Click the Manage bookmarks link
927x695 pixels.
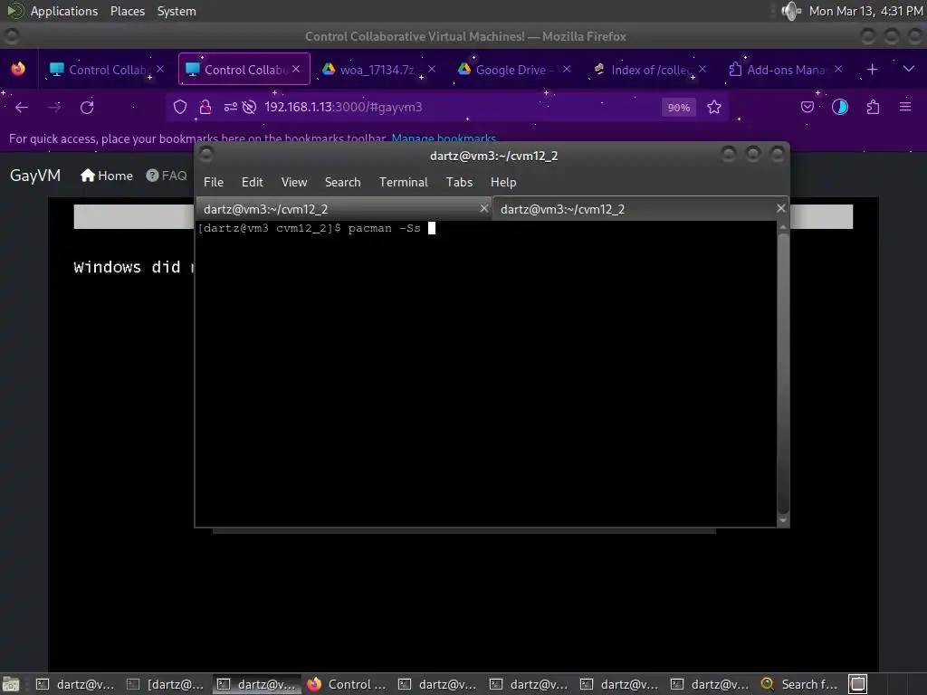(x=444, y=138)
